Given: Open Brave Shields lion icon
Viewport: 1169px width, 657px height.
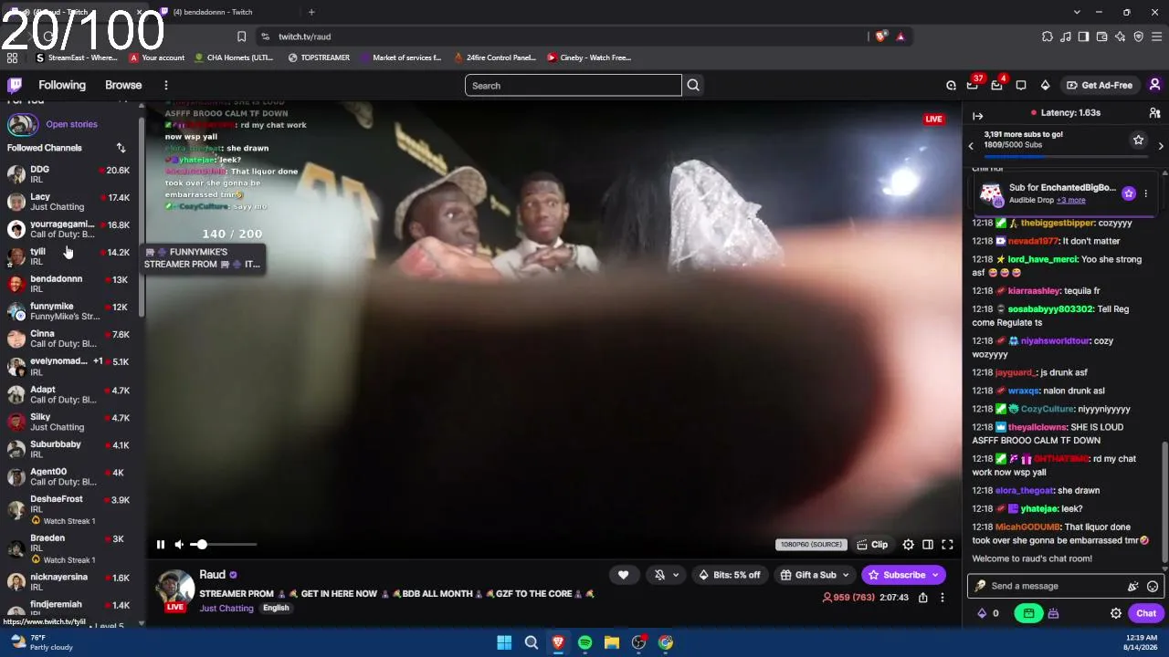Looking at the screenshot, I should tap(880, 36).
